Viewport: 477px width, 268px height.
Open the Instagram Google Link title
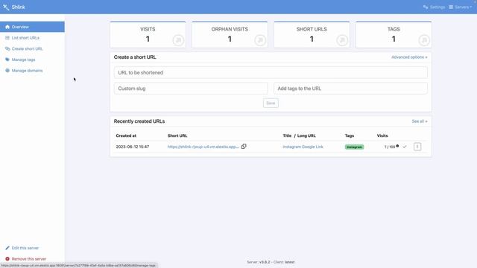[303, 147]
